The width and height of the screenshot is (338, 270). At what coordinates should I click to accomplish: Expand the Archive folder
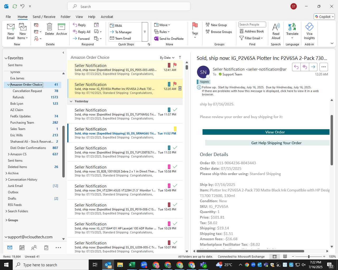point(6,173)
